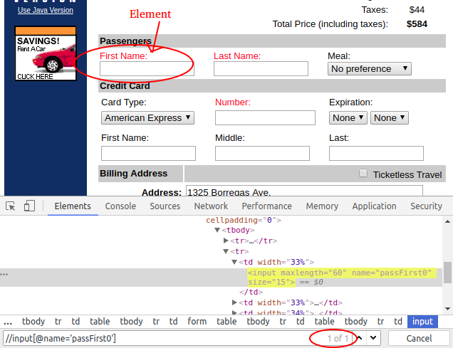Click the cellpadding="0" attribute line
The width and height of the screenshot is (453, 348).
point(244,221)
